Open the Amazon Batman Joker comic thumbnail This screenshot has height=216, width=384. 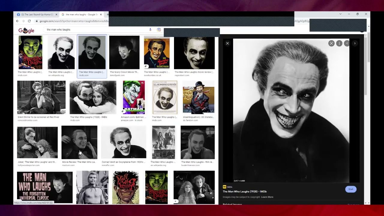click(x=134, y=97)
